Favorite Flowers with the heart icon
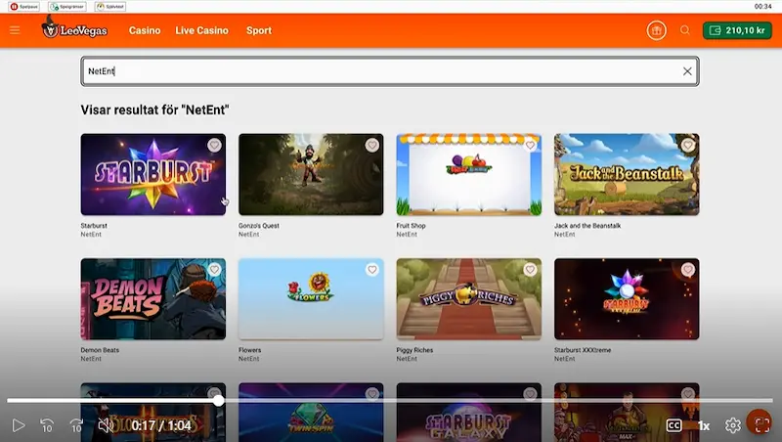Image resolution: width=782 pixels, height=442 pixels. coord(372,270)
